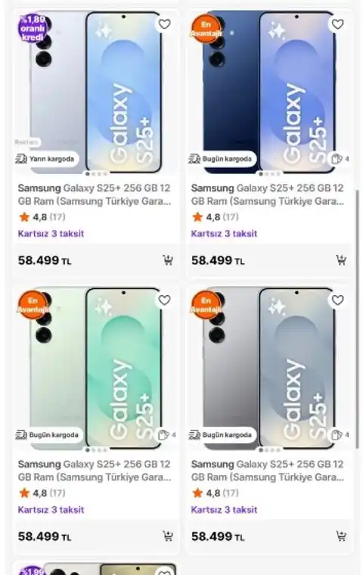Screen dimensions: 363x575
Task: Open Kartsız 3 taksit link on silver phone
Action: (51, 234)
